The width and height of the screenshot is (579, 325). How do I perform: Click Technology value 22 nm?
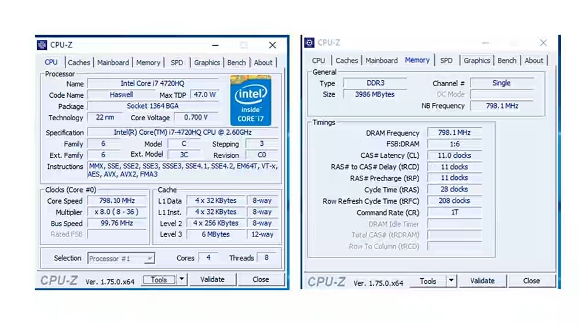105,117
